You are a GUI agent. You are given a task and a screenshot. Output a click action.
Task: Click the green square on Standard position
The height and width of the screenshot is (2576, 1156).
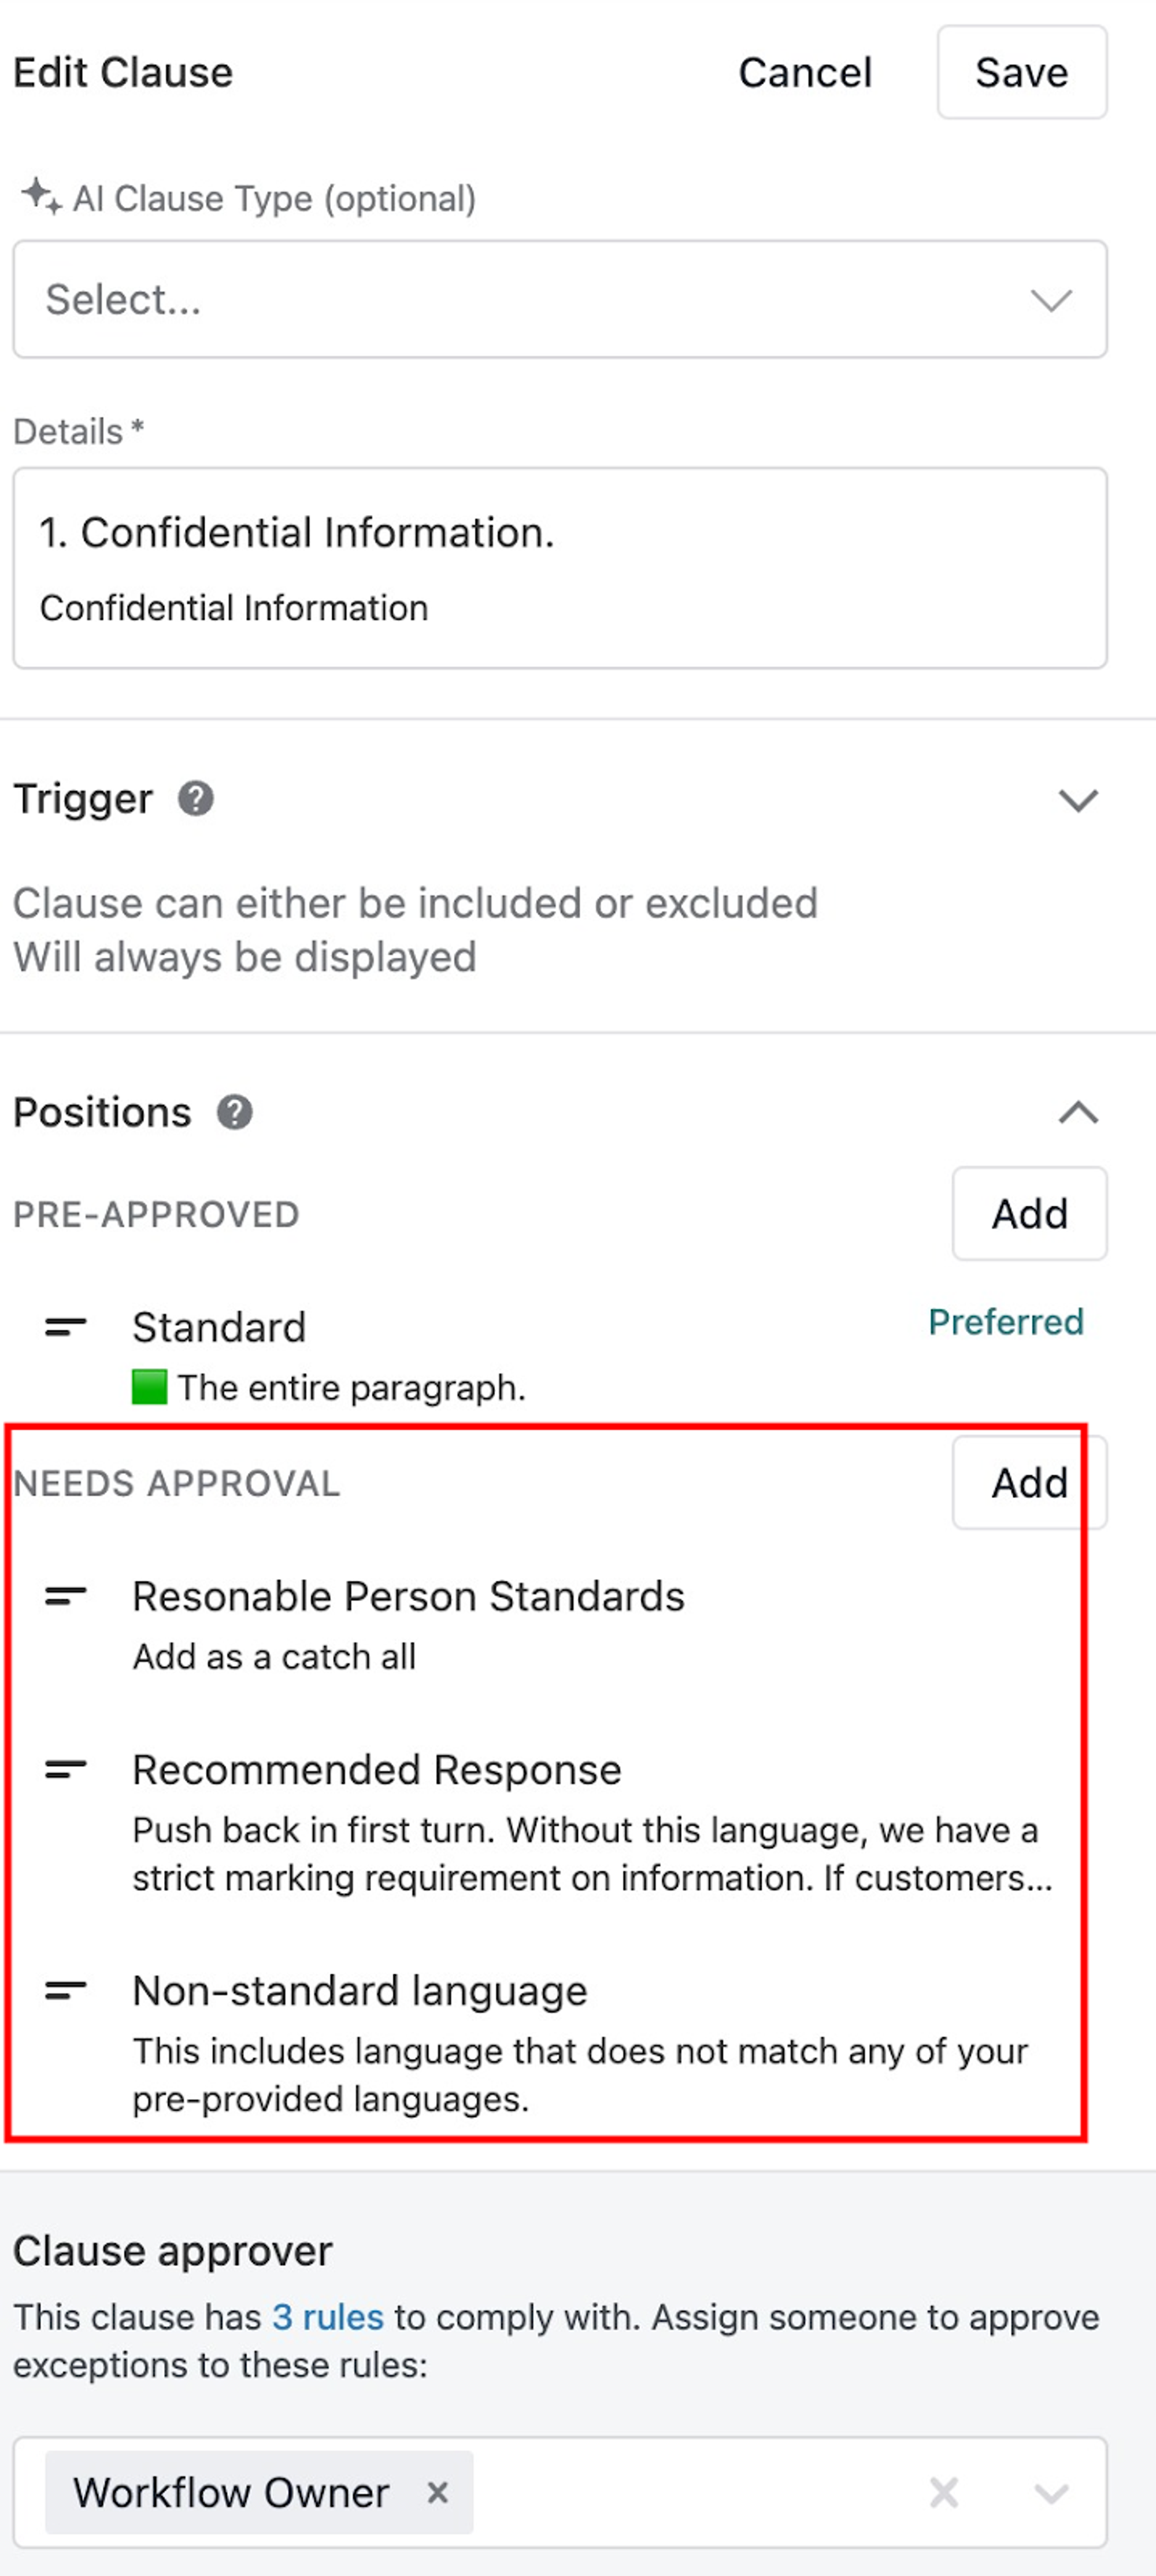[x=149, y=1387]
